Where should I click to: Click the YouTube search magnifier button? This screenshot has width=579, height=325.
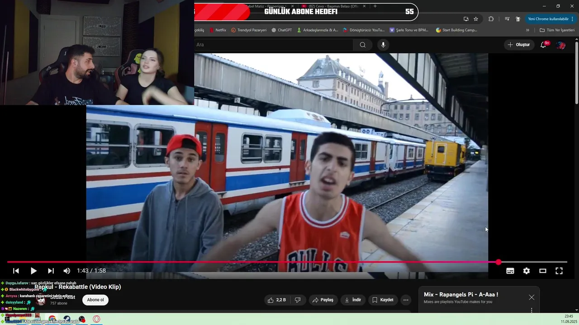pos(363,45)
